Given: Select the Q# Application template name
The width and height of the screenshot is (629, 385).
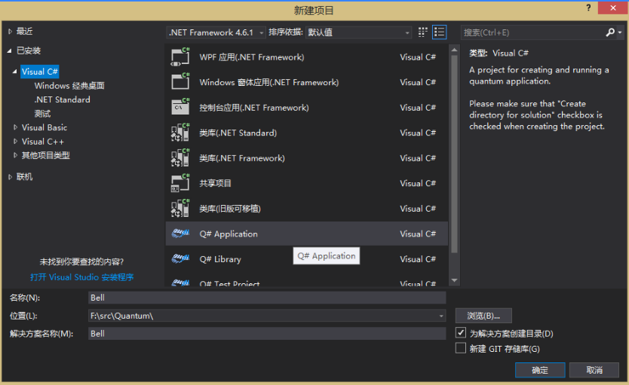Looking at the screenshot, I should pos(229,234).
